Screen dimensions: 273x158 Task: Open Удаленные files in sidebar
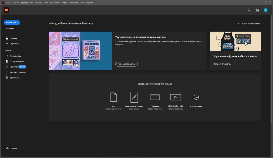(x=15, y=78)
